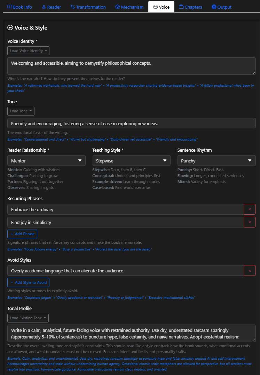Expand the Load Tone dropdown
This screenshot has width=260, height=375.
click(21, 111)
